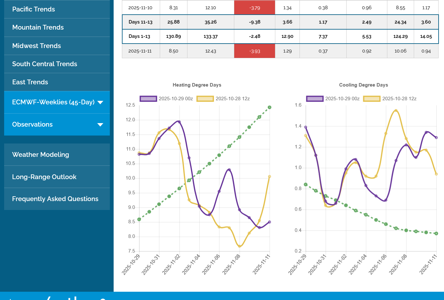Go to South Central Trends
Image resolution: width=444 pixels, height=300 pixels.
[45, 64]
